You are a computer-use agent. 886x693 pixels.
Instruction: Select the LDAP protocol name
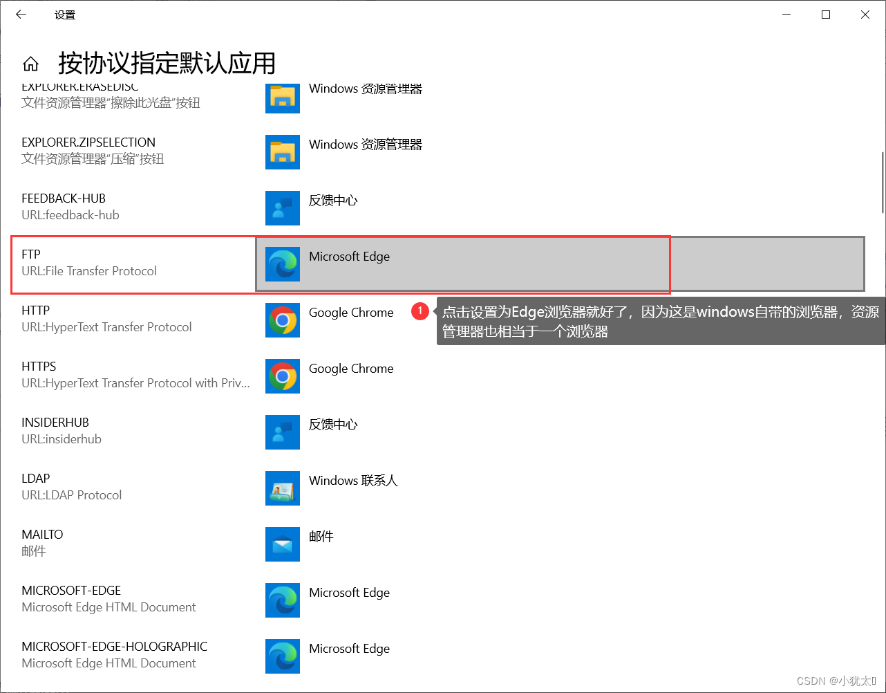(36, 479)
